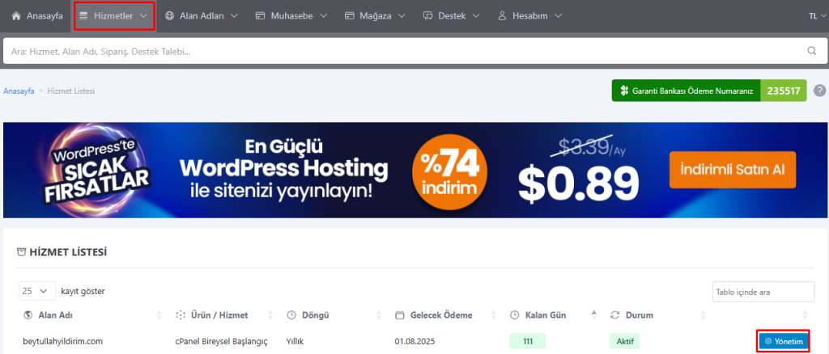
Task: Click the home icon beside Anasayfa
Action: 16,16
